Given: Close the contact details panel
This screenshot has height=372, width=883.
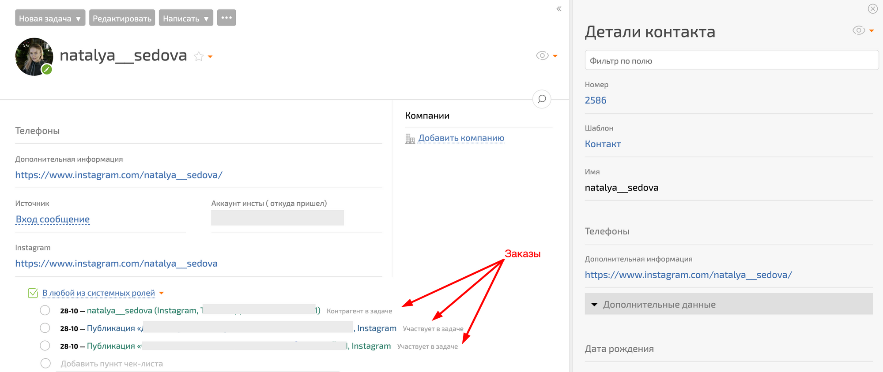Looking at the screenshot, I should click(x=872, y=9).
